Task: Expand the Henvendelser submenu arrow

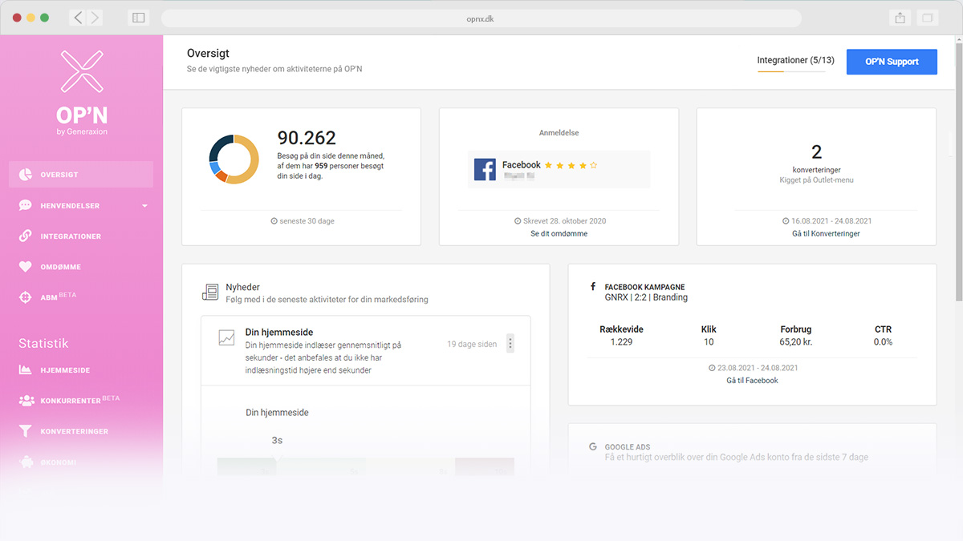Action: (145, 206)
